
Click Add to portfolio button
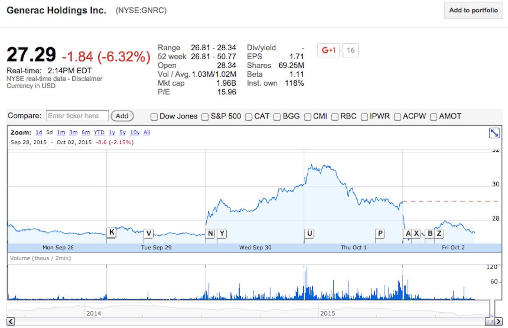(x=474, y=10)
